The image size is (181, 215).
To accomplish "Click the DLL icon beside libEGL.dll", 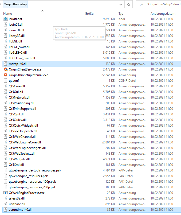I will pos(6,41).
